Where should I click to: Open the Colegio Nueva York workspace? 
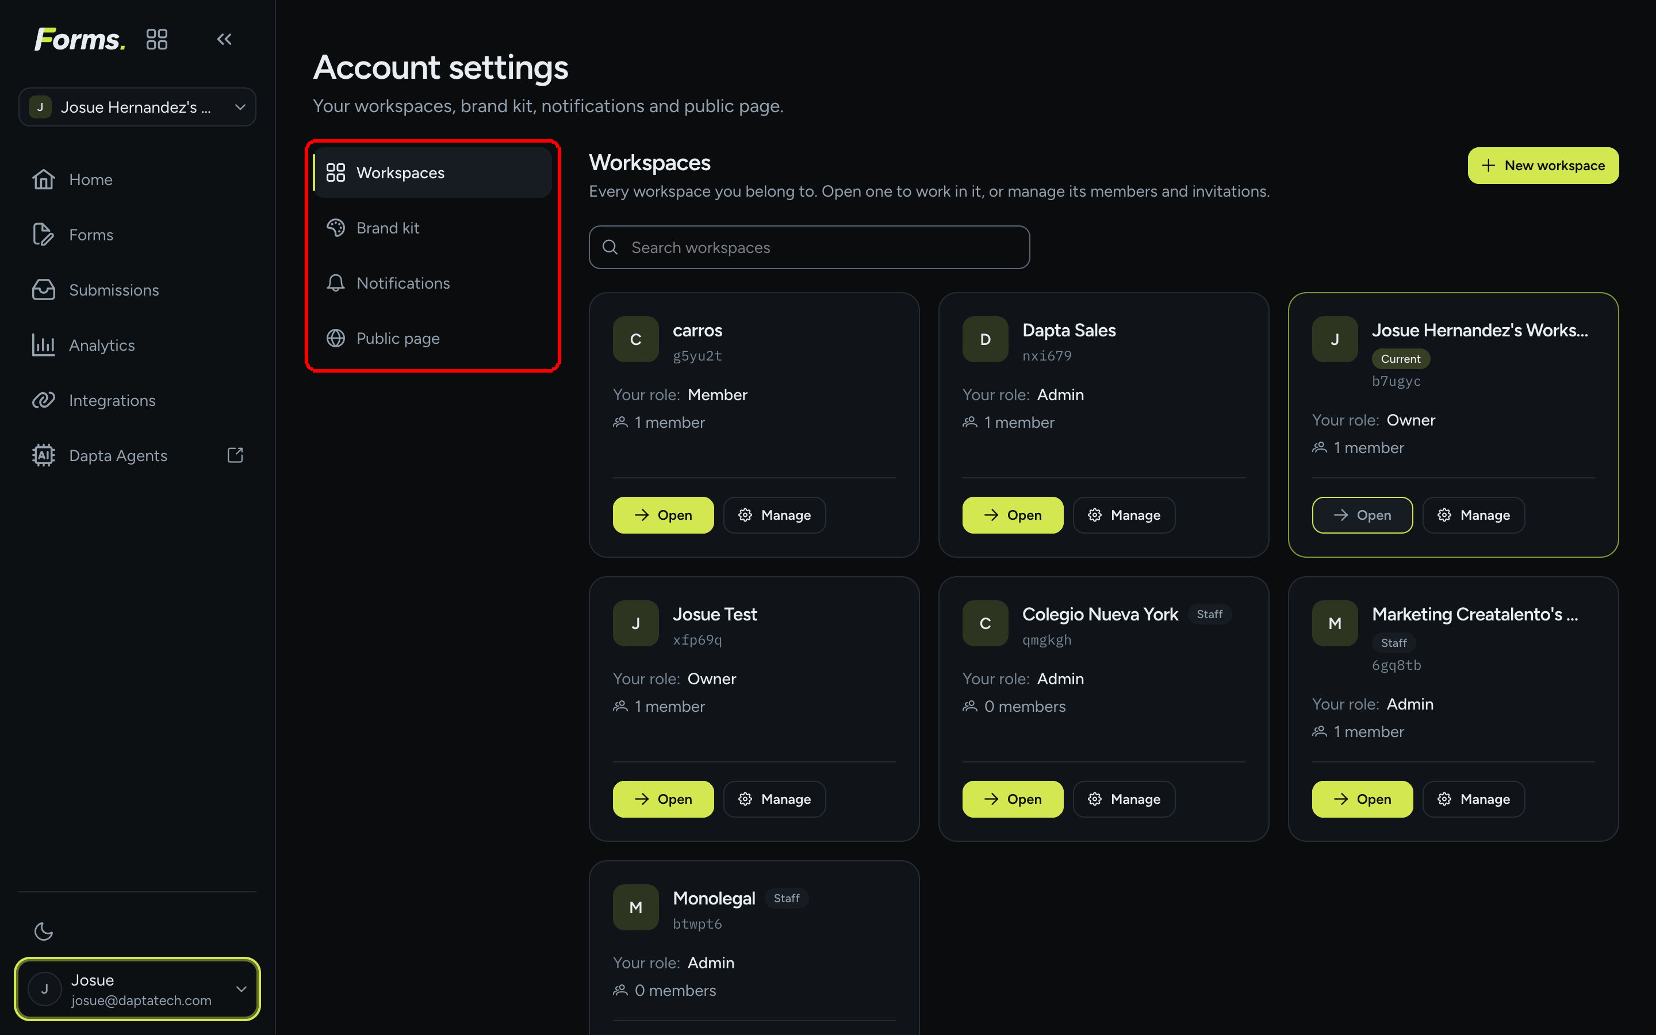[1013, 799]
